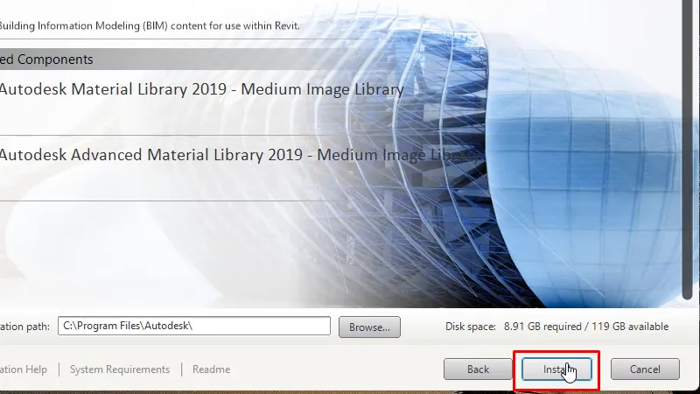700x394 pixels.
Task: Open the Readme link
Action: 211,369
